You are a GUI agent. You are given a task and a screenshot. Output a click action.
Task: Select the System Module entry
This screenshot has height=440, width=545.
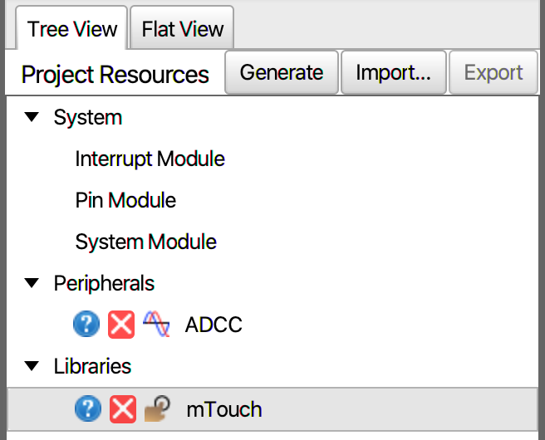pos(145,242)
